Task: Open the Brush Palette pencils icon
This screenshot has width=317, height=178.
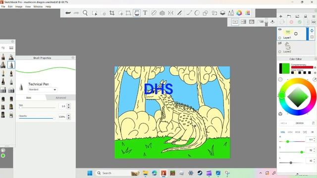Action: [x=231, y=13]
